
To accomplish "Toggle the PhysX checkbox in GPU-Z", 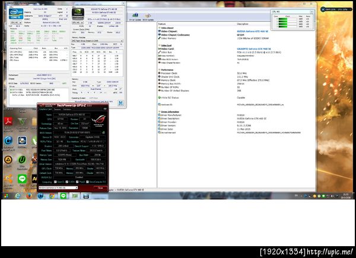I will [77, 182].
